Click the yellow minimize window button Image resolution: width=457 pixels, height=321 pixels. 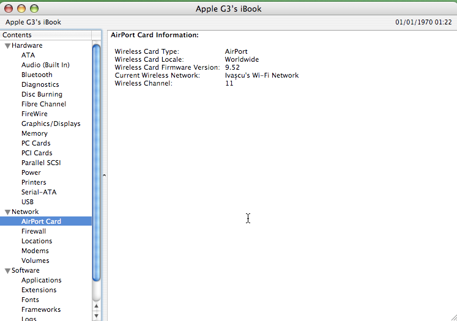tap(21, 9)
